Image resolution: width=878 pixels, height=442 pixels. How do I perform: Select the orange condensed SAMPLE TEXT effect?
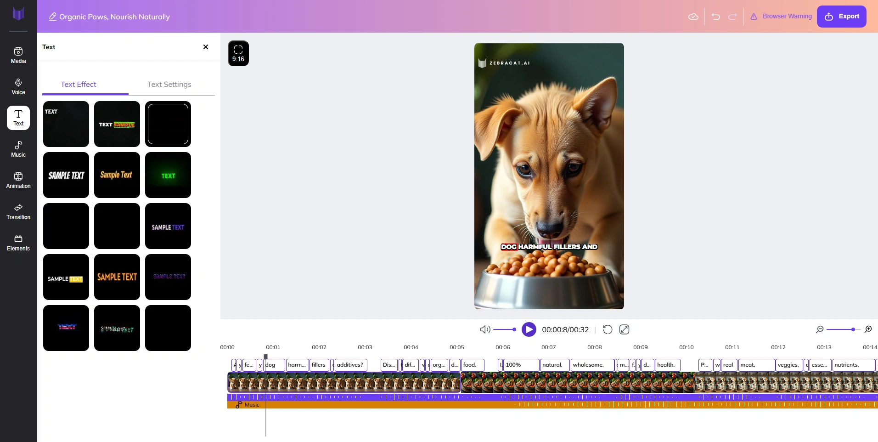coord(117,277)
